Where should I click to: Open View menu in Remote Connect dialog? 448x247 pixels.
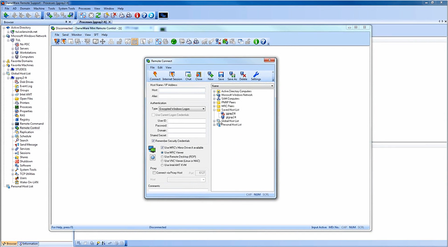click(169, 68)
